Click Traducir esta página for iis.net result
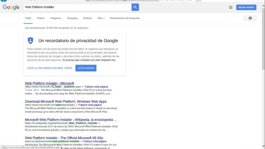Screen dimensions: 265x149 (x=95, y=142)
